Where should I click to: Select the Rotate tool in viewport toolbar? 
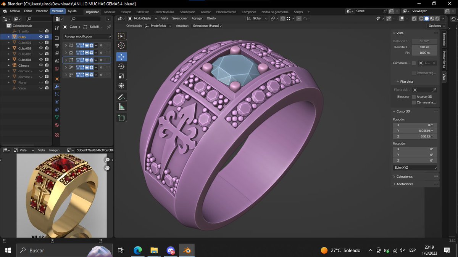click(121, 66)
